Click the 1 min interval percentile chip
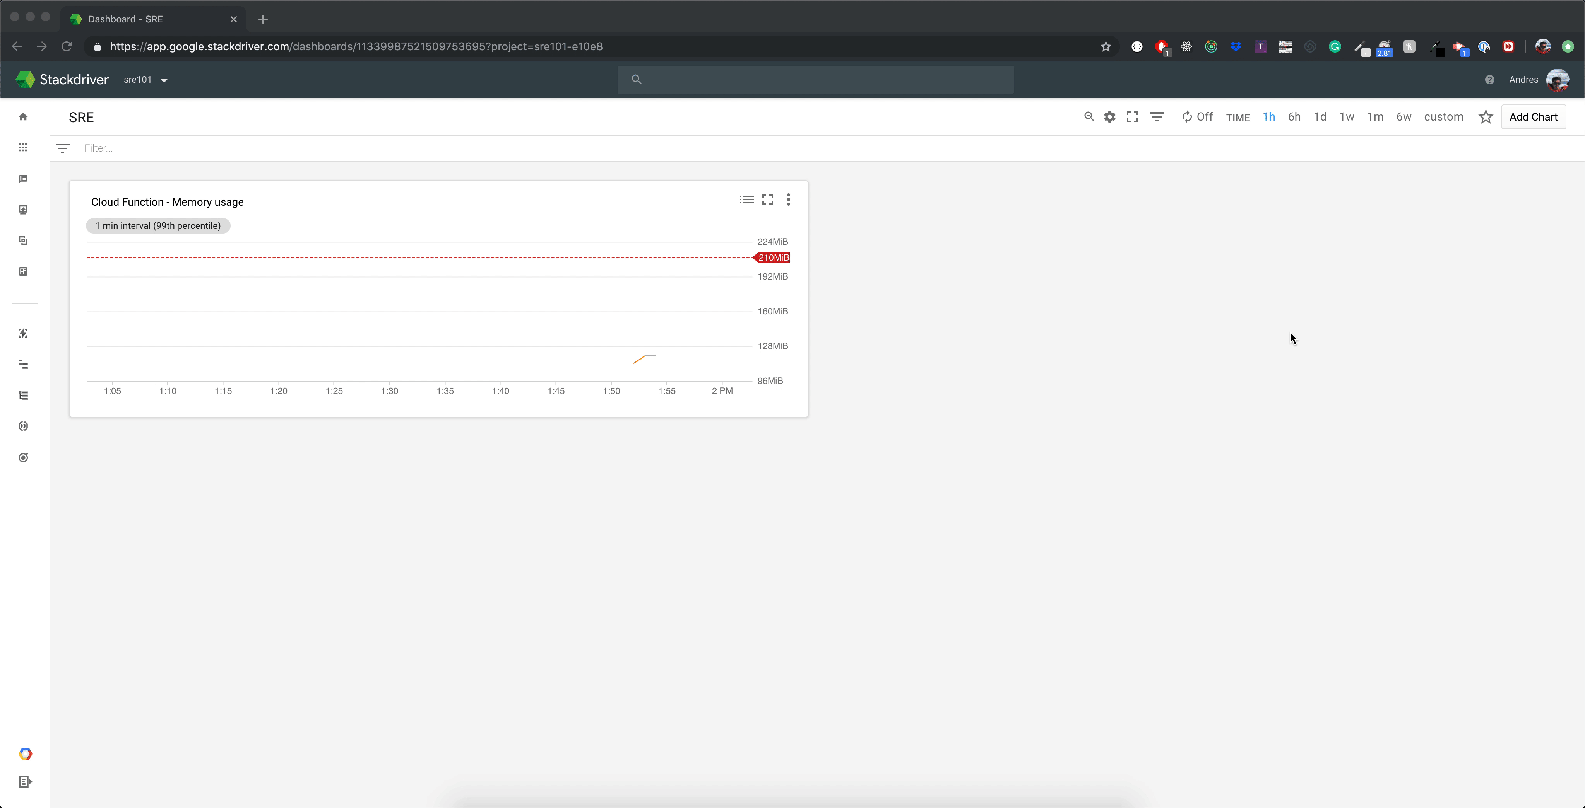Image resolution: width=1585 pixels, height=808 pixels. (158, 226)
